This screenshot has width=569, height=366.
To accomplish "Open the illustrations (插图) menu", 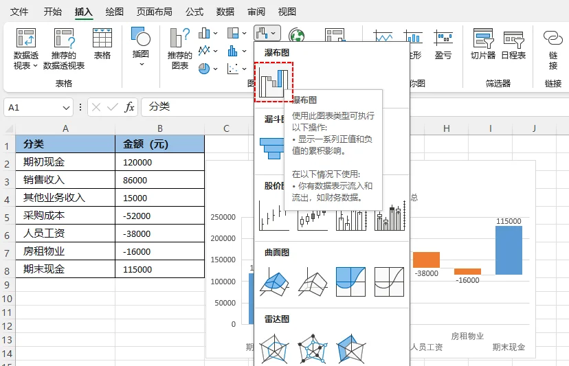I will pyautogui.click(x=140, y=47).
